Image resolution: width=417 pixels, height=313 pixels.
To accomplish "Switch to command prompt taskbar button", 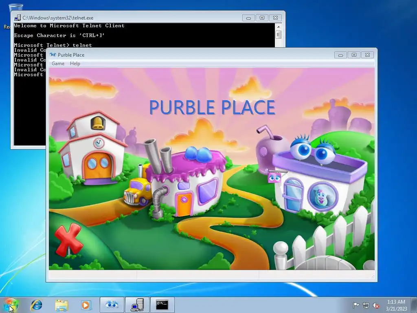I will (x=162, y=305).
